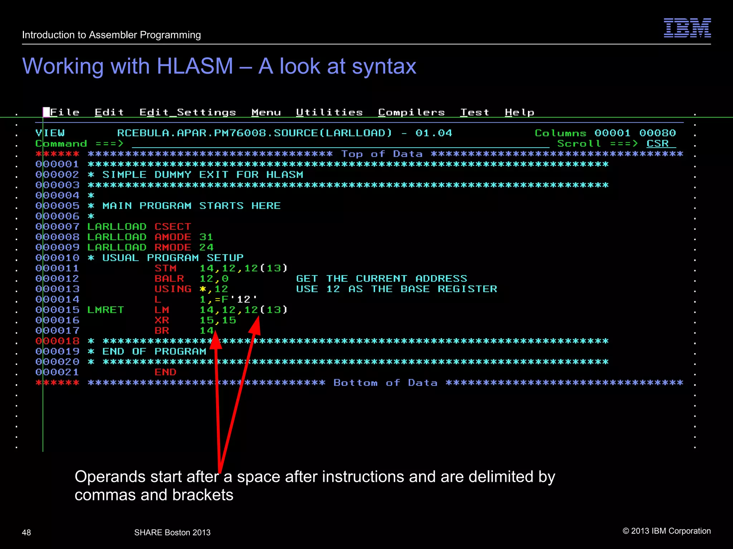Open the Menu menu item
The image size is (733, 549).
point(266,112)
